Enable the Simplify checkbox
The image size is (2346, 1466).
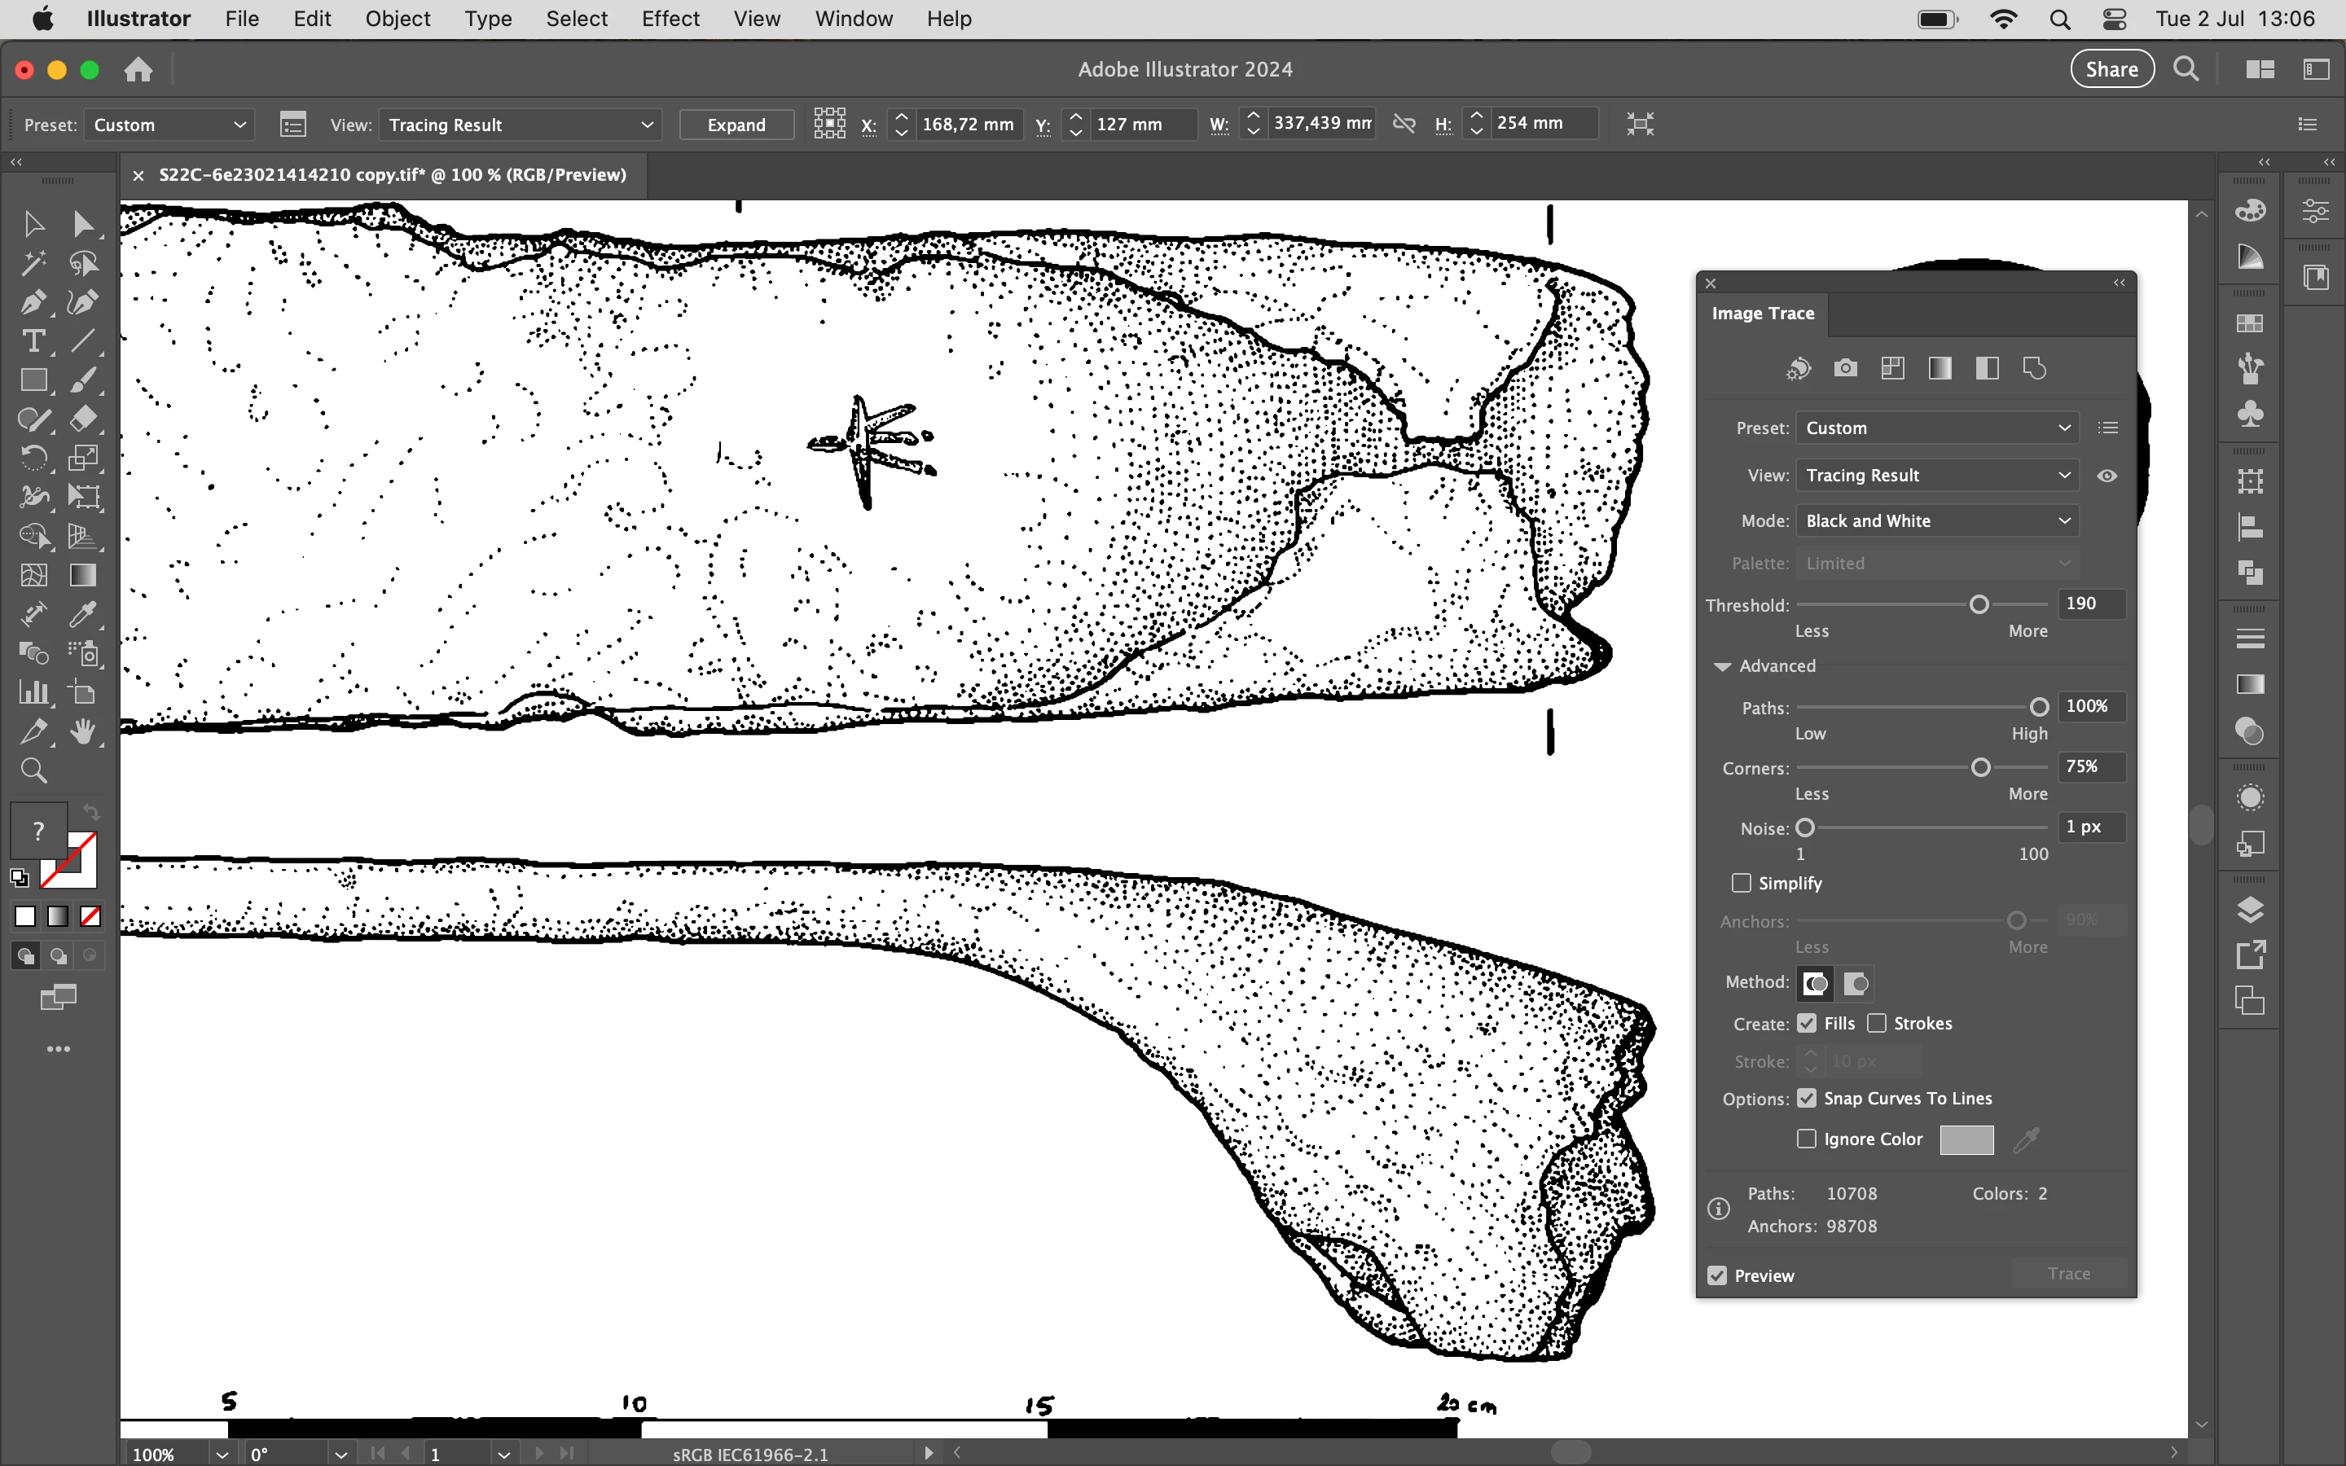click(1741, 884)
